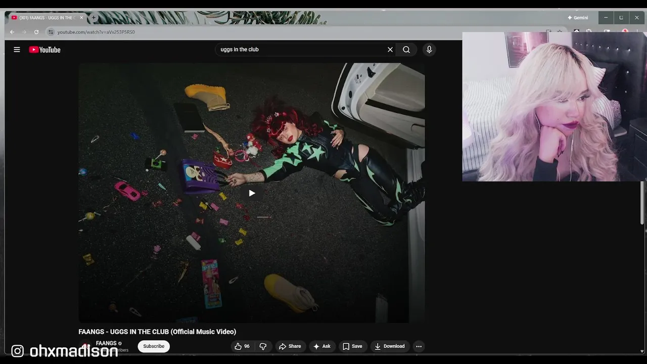This screenshot has width=647, height=364.
Task: Download the video
Action: coord(390,346)
